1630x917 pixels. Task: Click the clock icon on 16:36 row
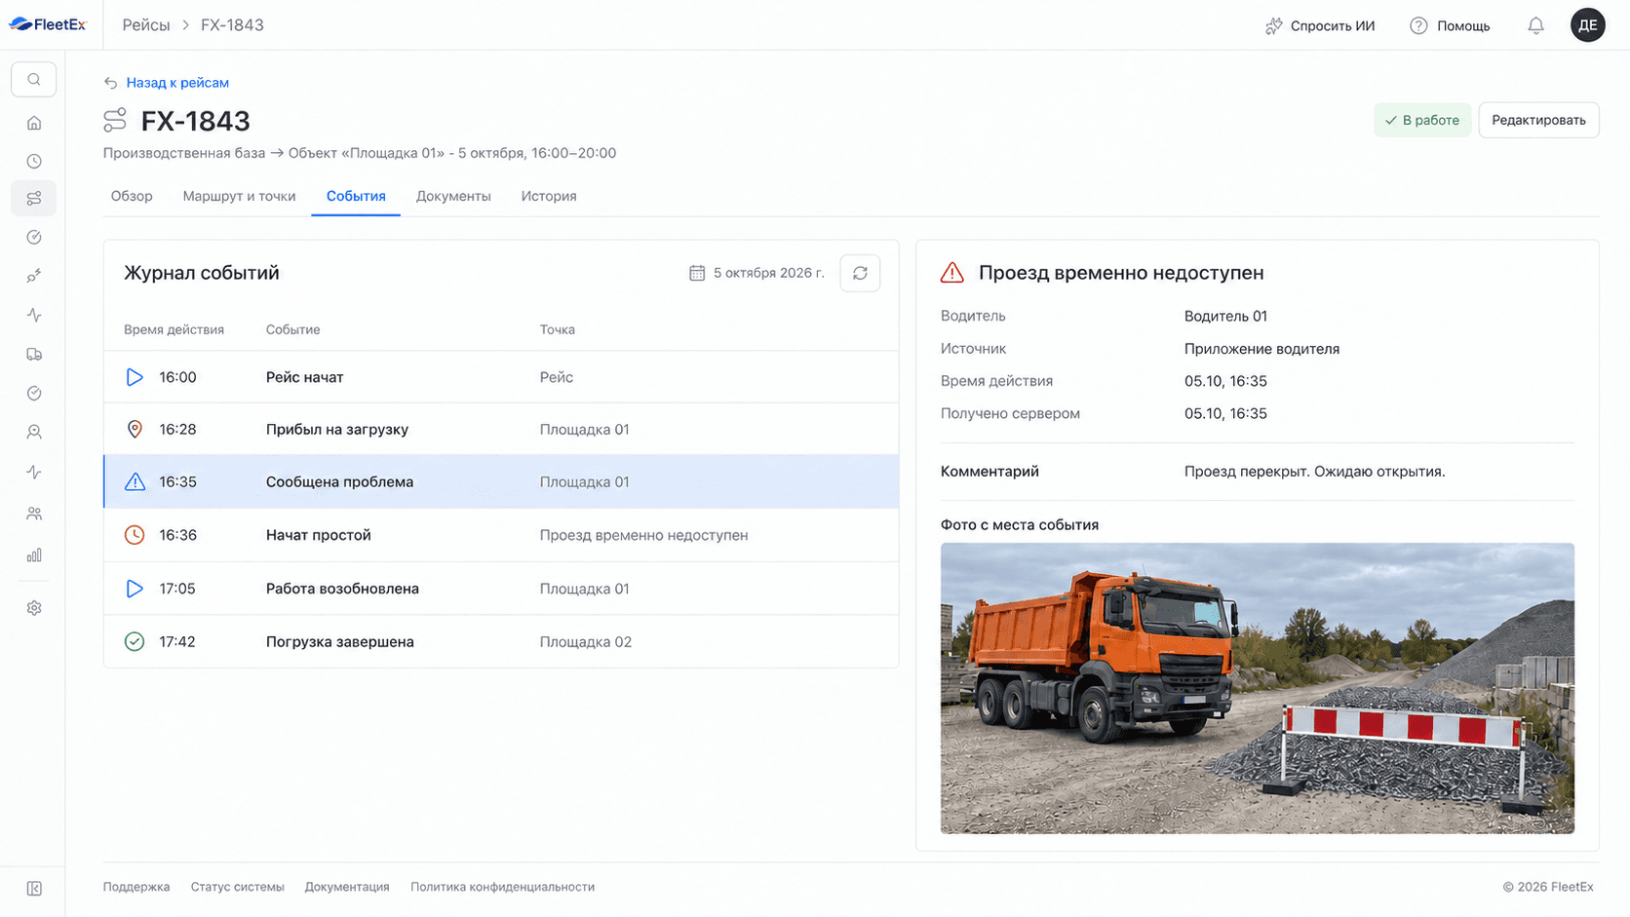tap(135, 535)
